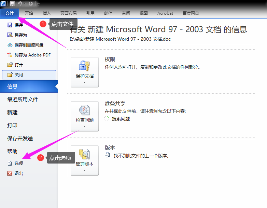Click the 选项 options icon
Image resolution: width=267 pixels, height=208 pixels.
(10, 163)
